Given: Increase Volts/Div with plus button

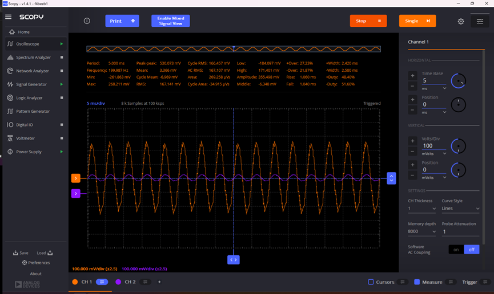Looking at the screenshot, I should tap(412, 141).
